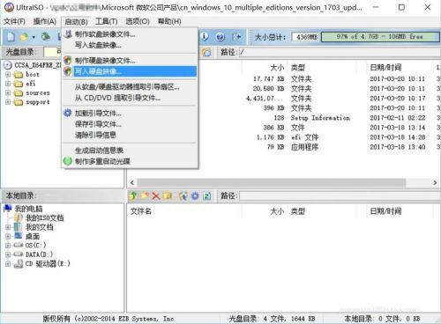Go up one level in local directory toolbar
This screenshot has height=324, width=441.
133,195
